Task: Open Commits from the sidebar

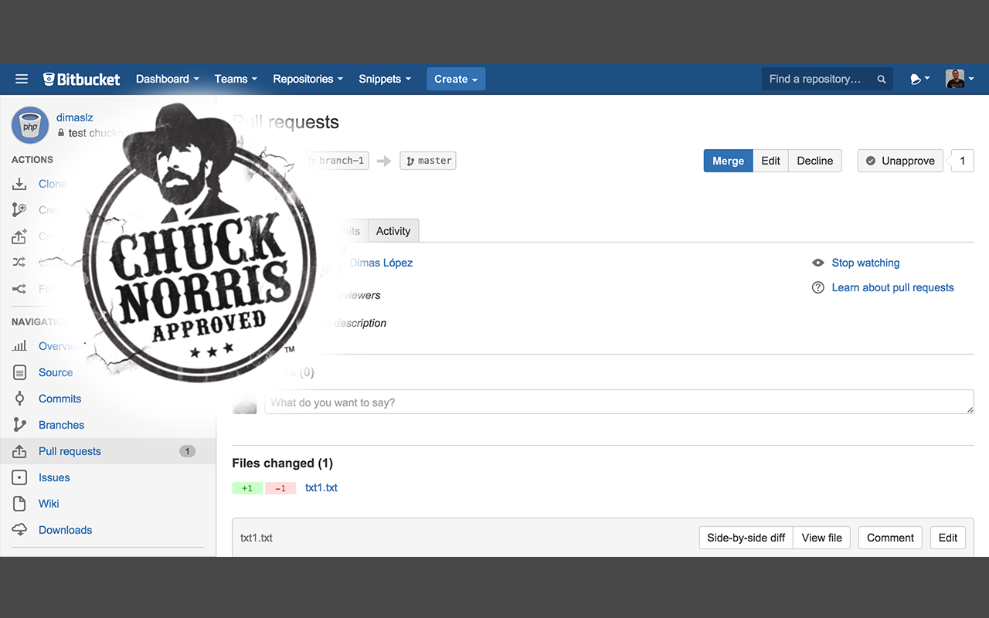Action: point(19,399)
